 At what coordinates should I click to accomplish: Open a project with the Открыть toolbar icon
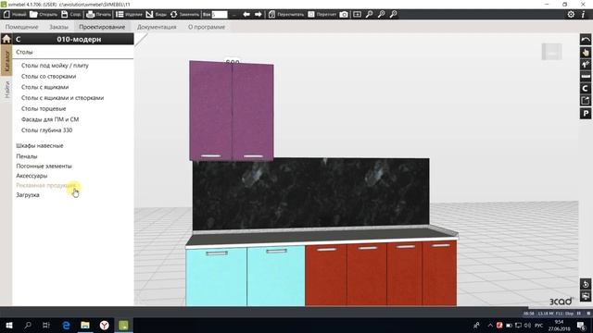coord(33,15)
